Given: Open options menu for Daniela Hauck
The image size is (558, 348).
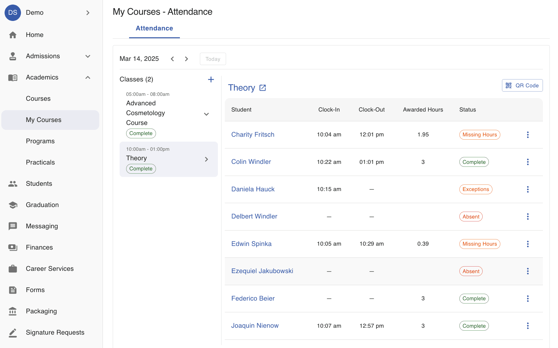Looking at the screenshot, I should (528, 189).
